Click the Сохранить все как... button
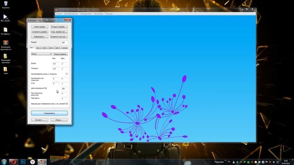 (x=59, y=37)
